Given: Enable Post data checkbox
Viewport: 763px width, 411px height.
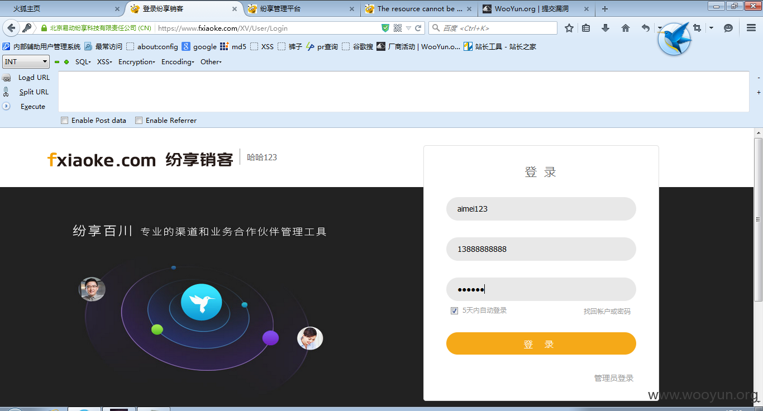Looking at the screenshot, I should tap(65, 120).
